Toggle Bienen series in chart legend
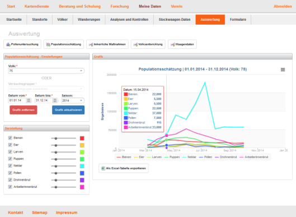This screenshot has height=217, width=296. click(x=124, y=157)
